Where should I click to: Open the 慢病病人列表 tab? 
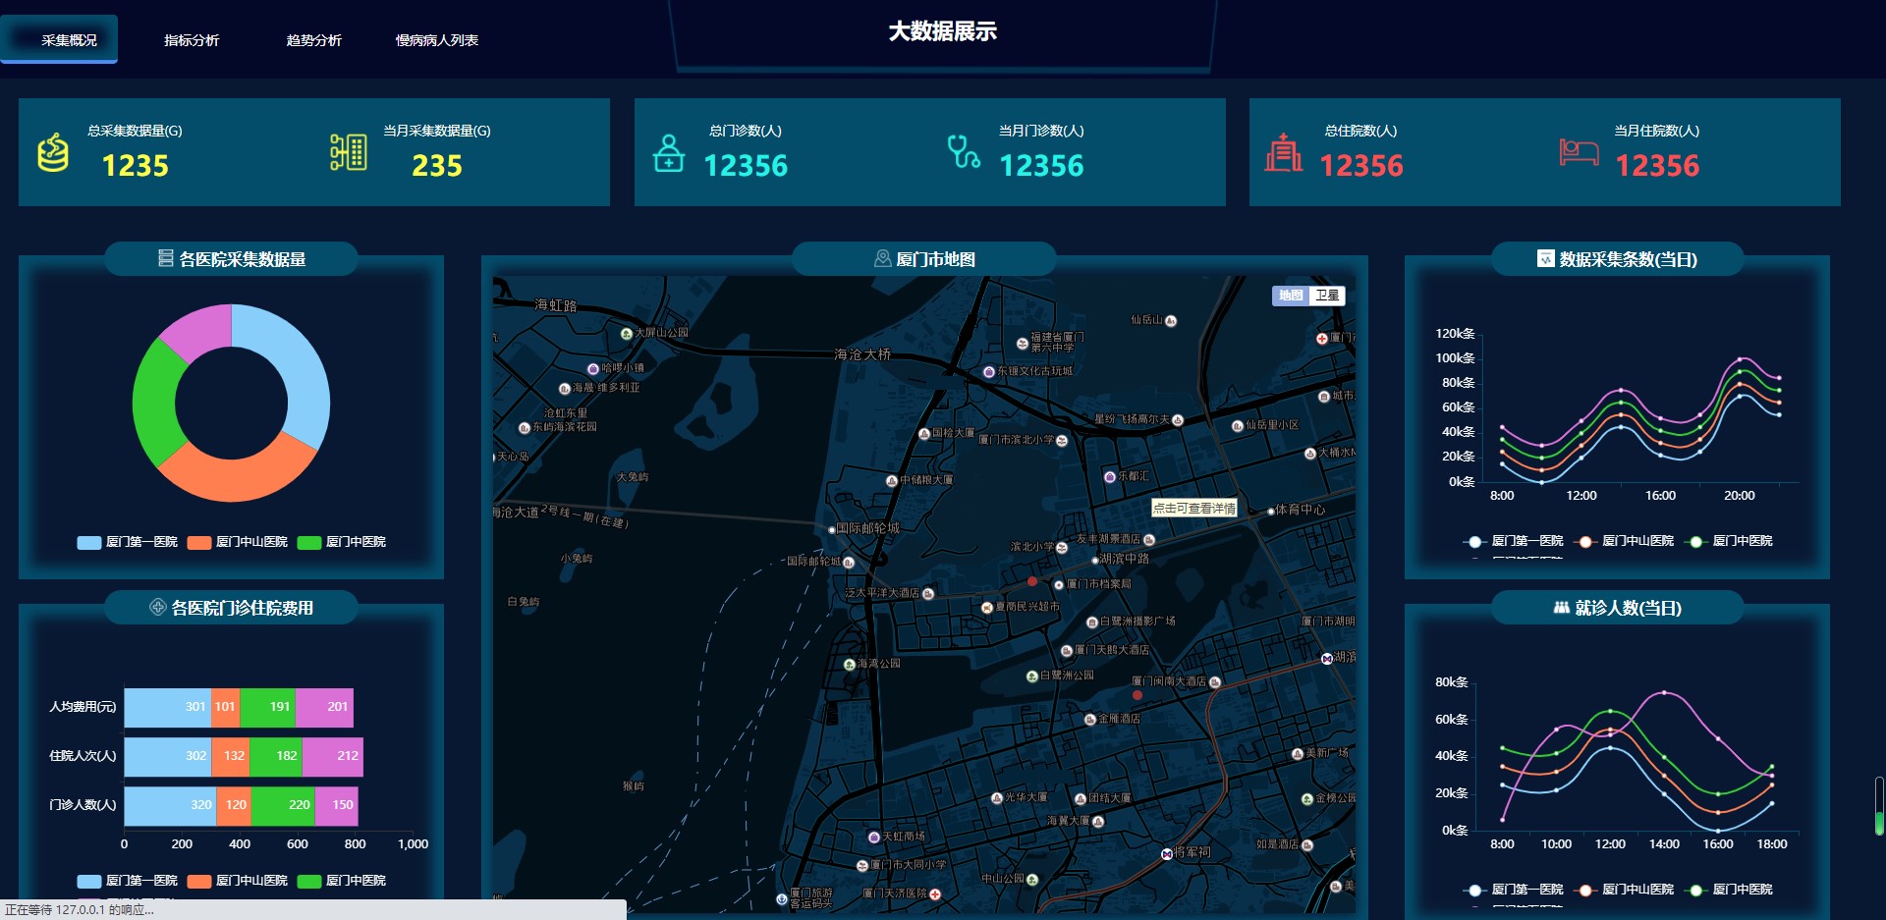click(x=436, y=40)
